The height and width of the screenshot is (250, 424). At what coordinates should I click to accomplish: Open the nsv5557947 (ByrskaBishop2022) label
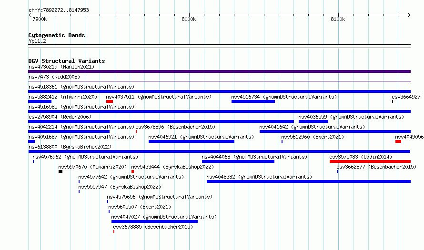(120, 187)
